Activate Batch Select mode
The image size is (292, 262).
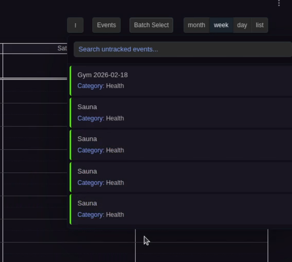coord(151,25)
